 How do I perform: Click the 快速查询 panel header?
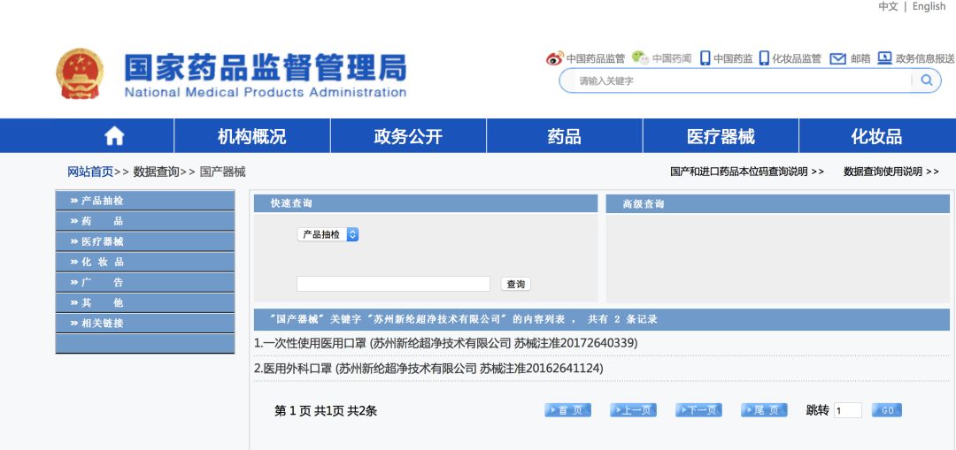[426, 204]
